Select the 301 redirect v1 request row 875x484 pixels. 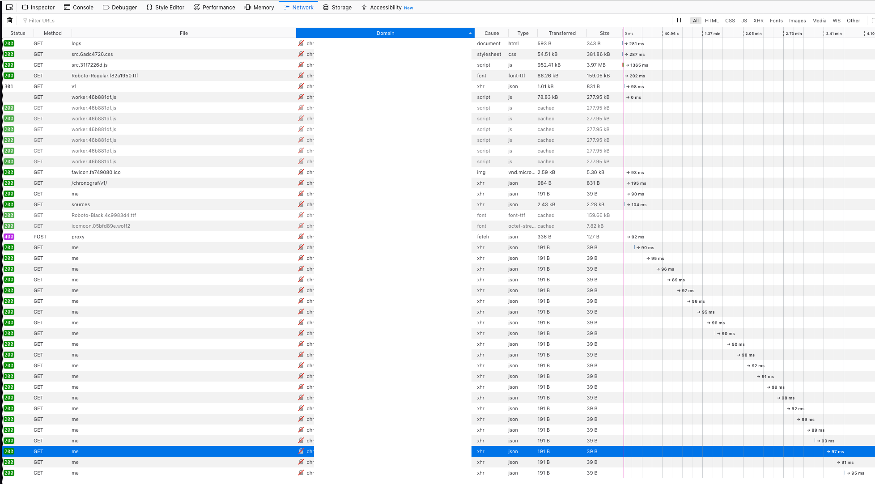click(179, 86)
